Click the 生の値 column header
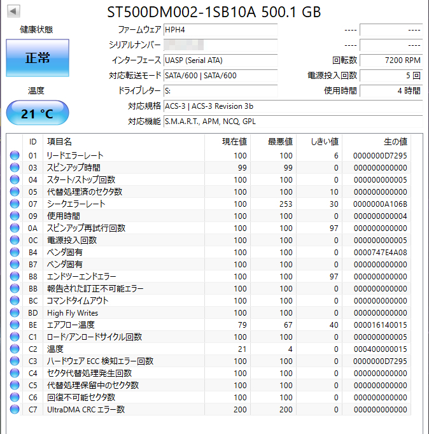429x434 pixels. click(377, 142)
